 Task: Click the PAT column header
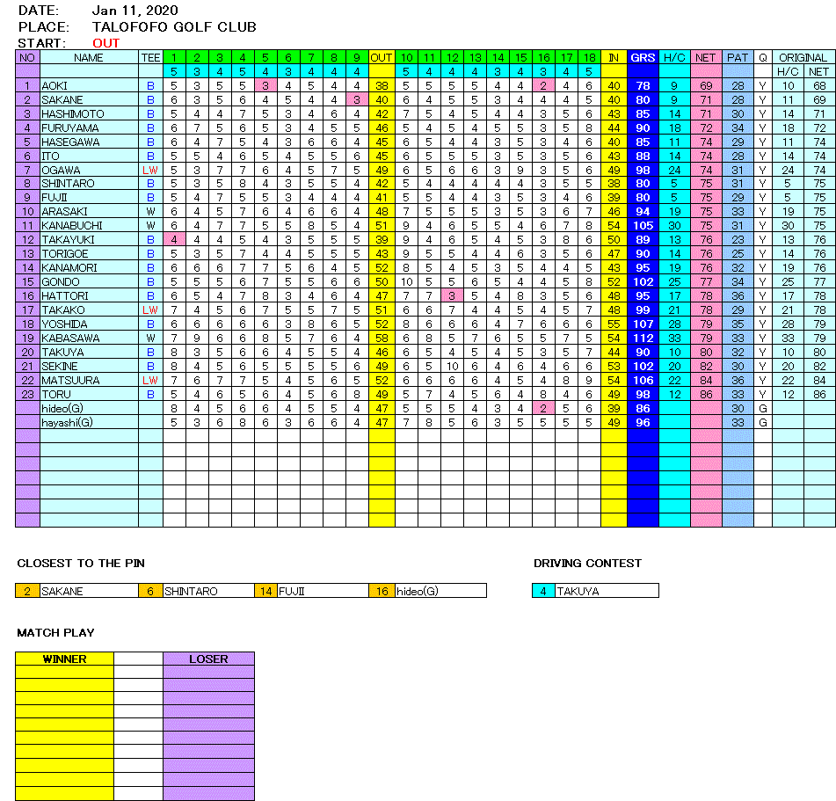tap(738, 57)
